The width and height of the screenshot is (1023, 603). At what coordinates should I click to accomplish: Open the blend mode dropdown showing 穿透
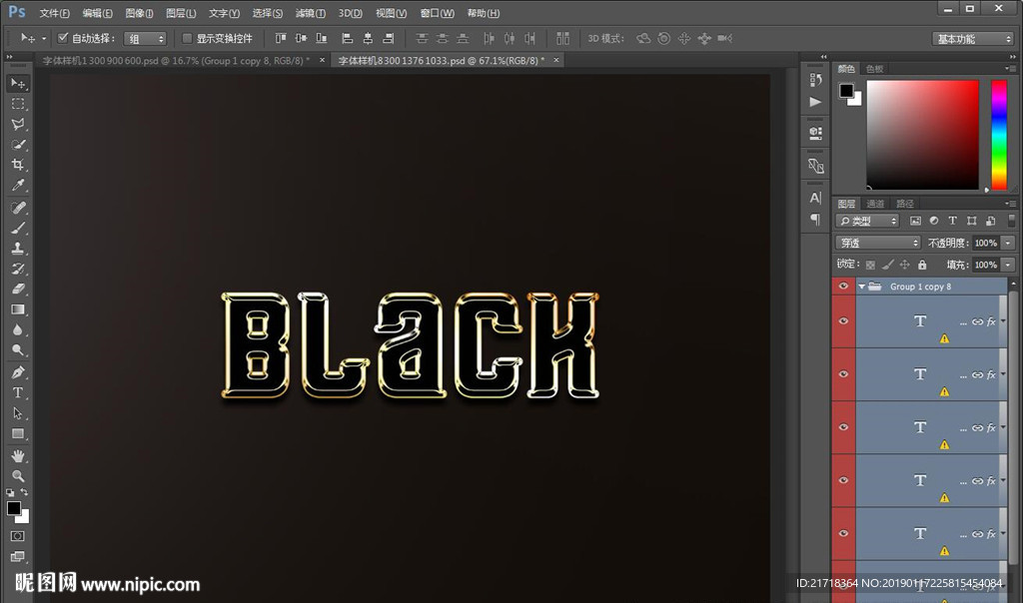point(877,243)
